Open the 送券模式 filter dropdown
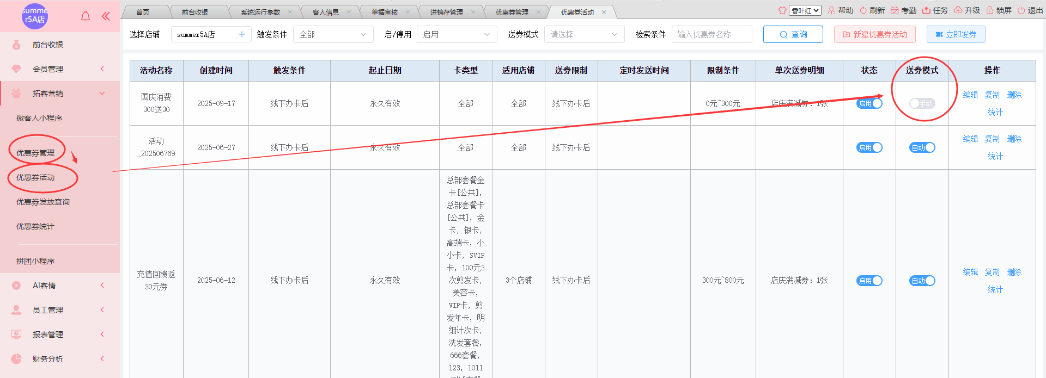1046x378 pixels. (583, 34)
